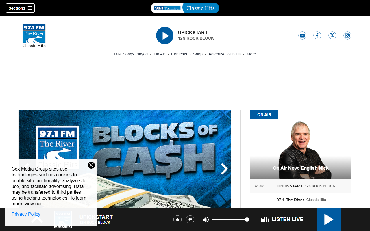
Task: Click the 97.1 The River Classic Hits top banner logo
Action: point(185,8)
